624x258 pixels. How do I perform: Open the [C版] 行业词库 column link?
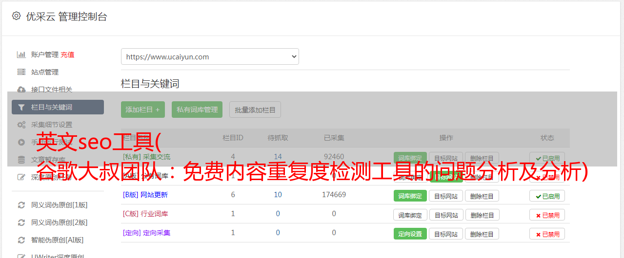coord(145,214)
